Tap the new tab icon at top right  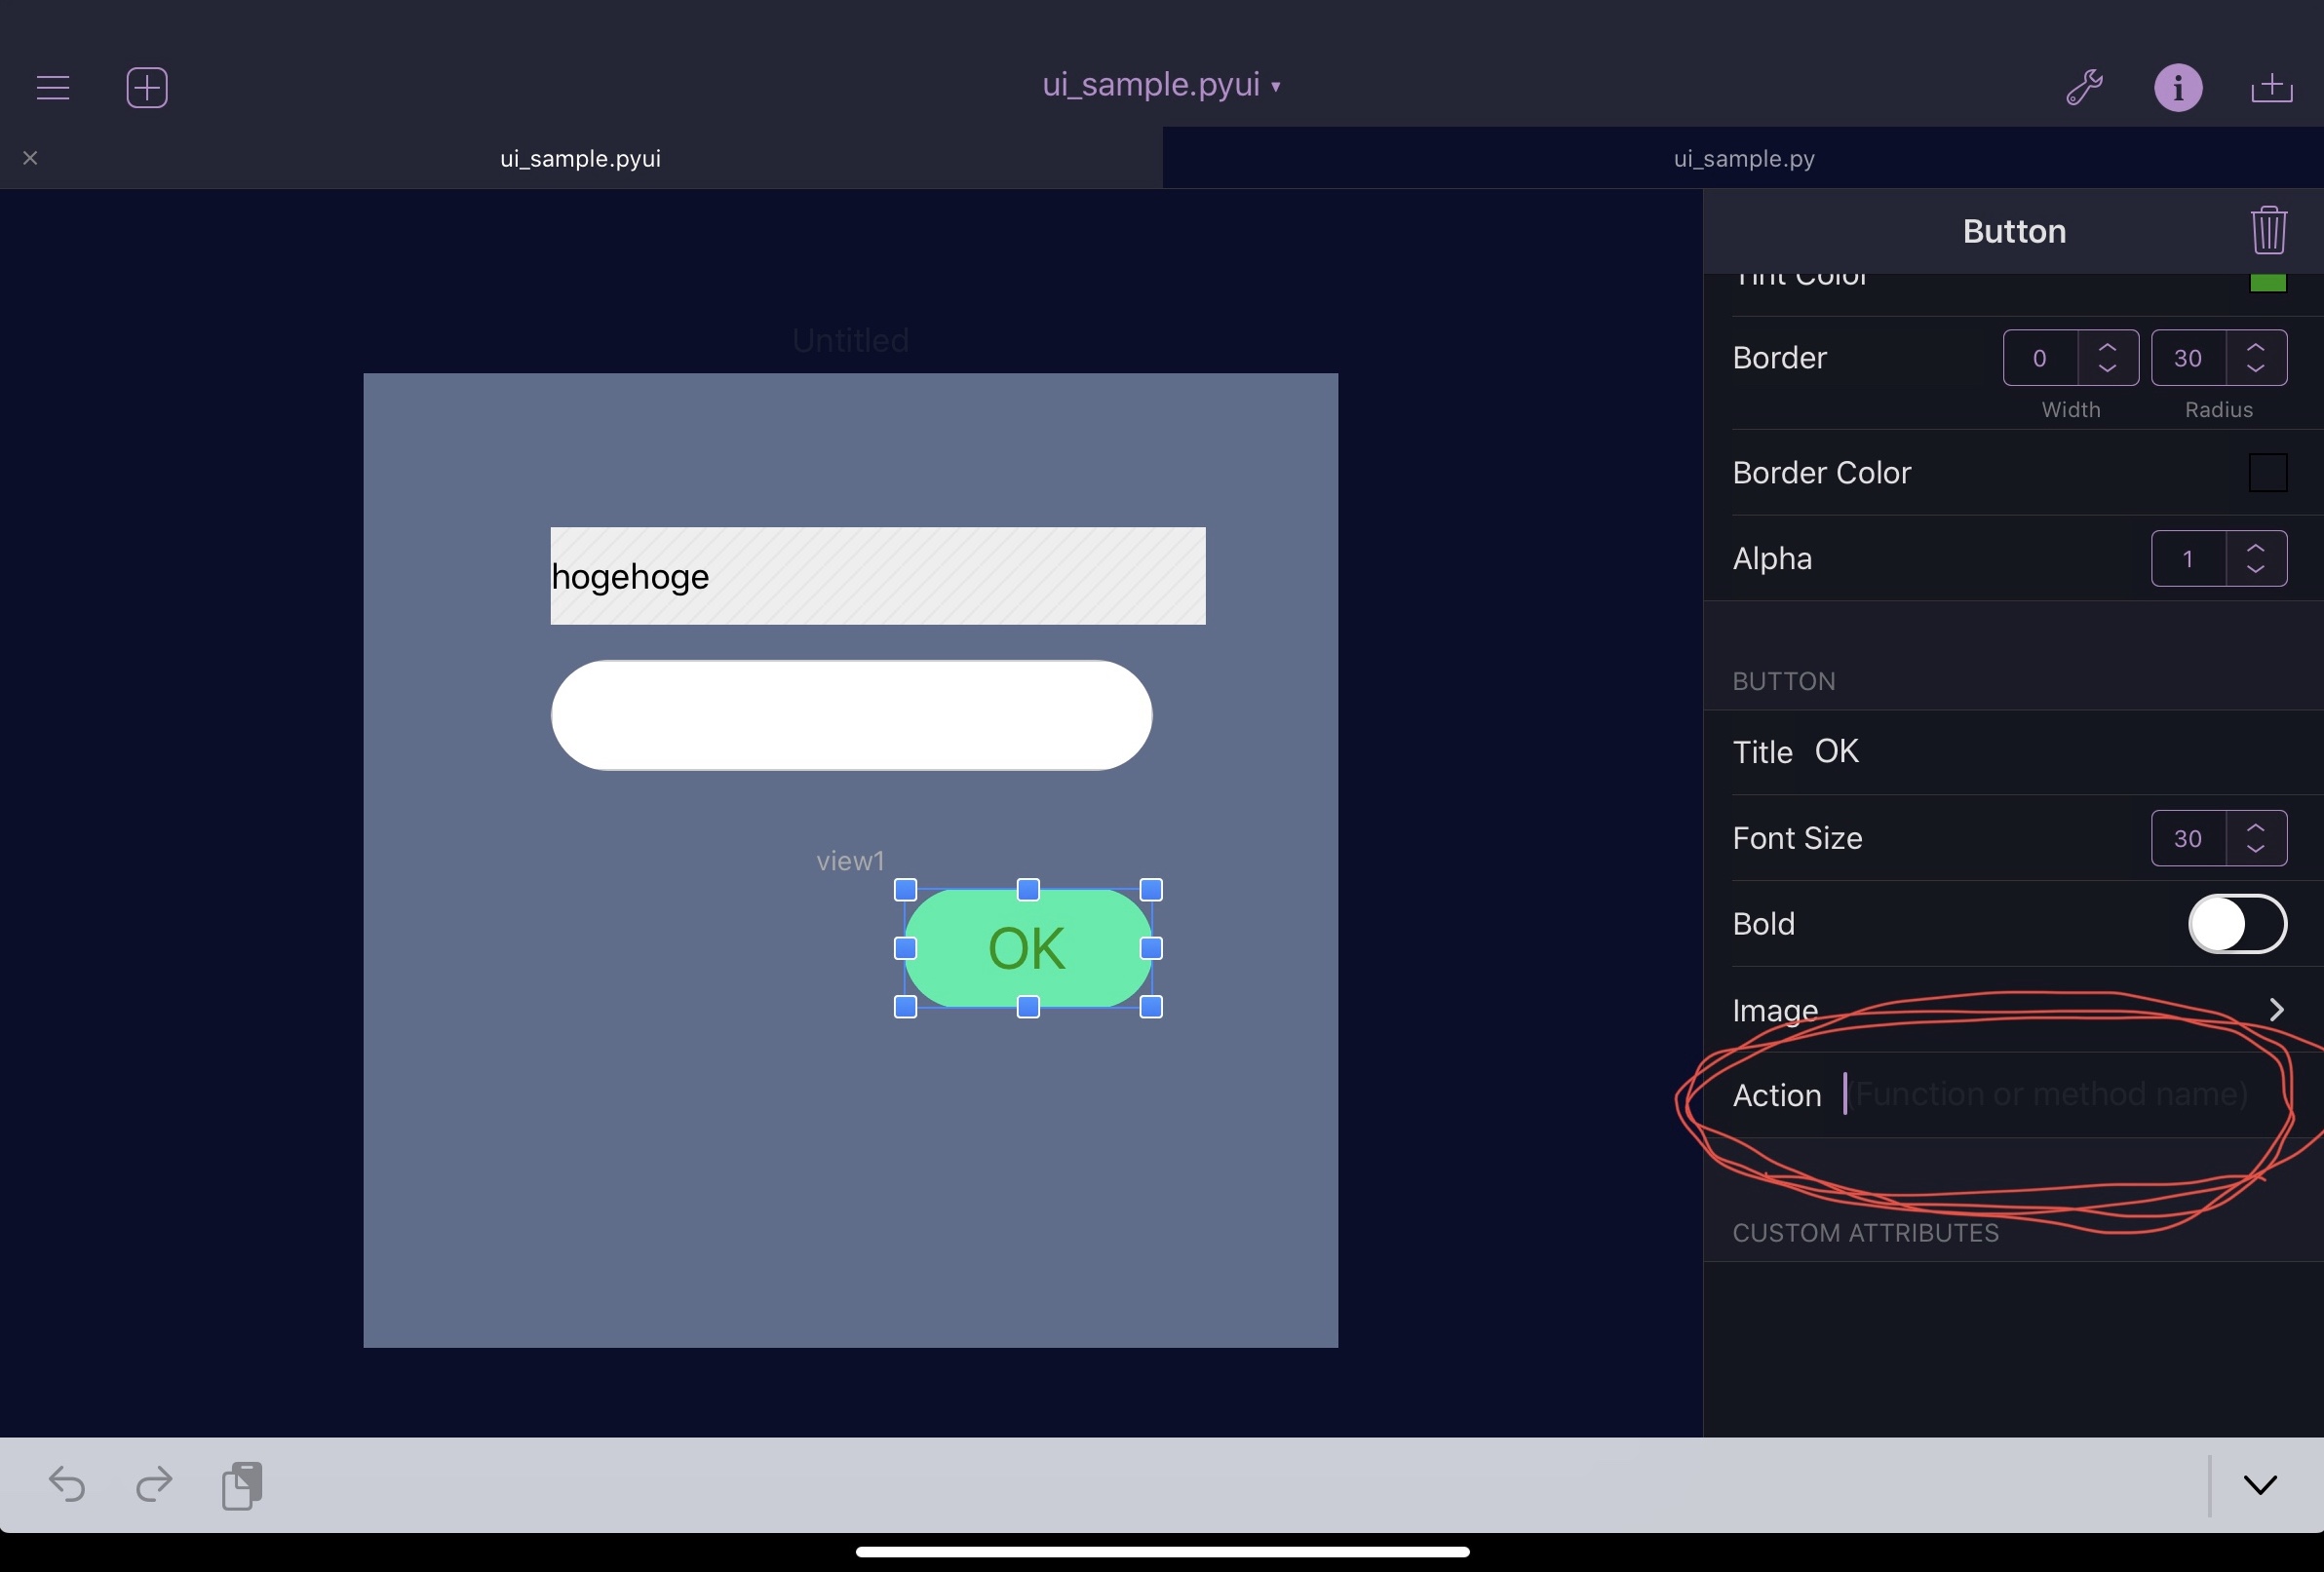pos(2271,88)
